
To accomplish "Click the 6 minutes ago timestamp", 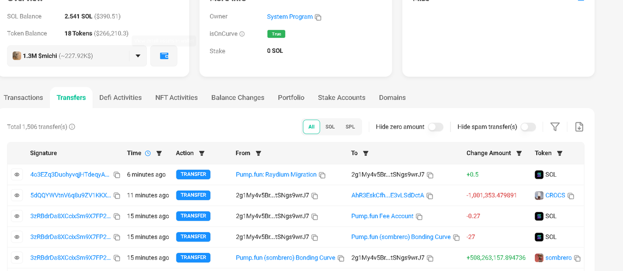I will [146, 175].
